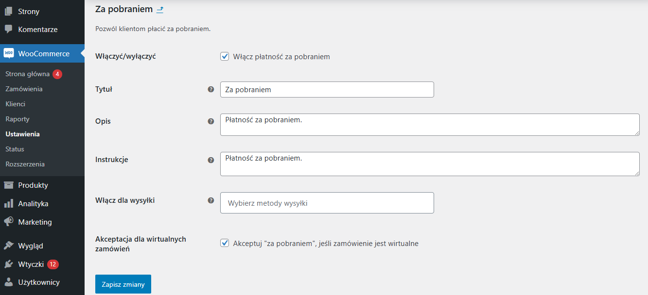Click the Analityka bar chart icon
This screenshot has height=295, width=648.
click(x=8, y=203)
